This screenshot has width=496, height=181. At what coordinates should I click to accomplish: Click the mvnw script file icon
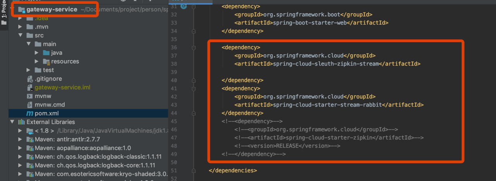pos(30,96)
